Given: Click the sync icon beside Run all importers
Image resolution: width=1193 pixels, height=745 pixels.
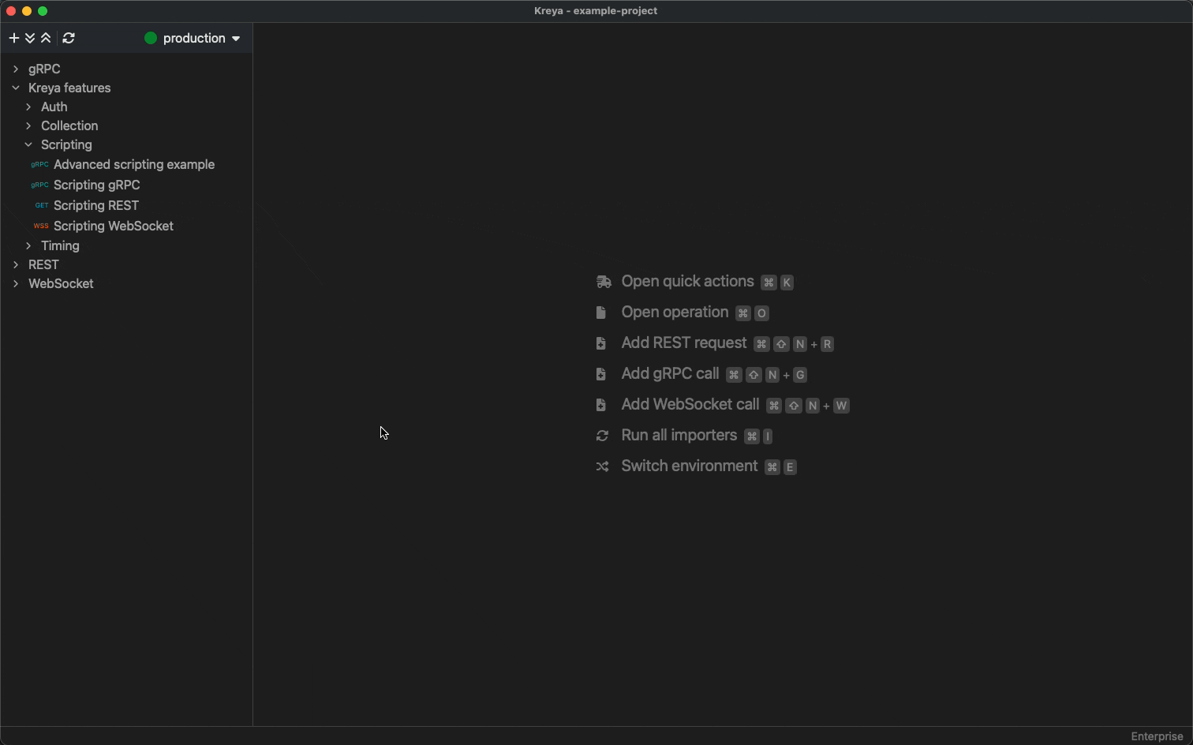Looking at the screenshot, I should click(602, 436).
